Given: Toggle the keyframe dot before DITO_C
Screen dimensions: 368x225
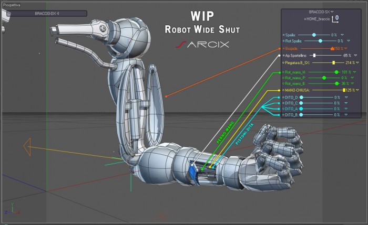Looking at the screenshot, I should (283, 103).
